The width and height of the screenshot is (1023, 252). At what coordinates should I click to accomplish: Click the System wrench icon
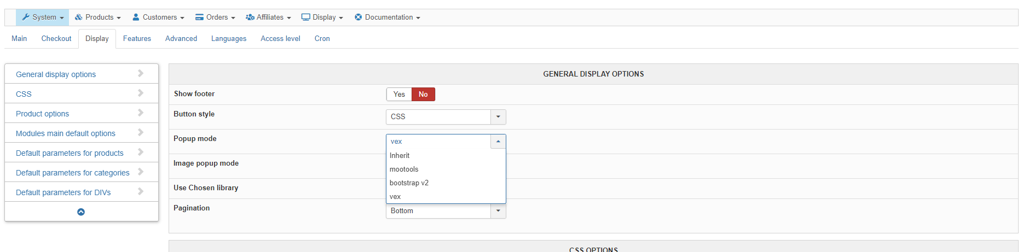25,17
